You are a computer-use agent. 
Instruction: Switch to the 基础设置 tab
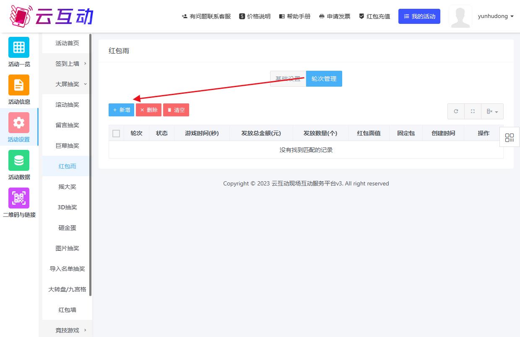[x=288, y=78]
